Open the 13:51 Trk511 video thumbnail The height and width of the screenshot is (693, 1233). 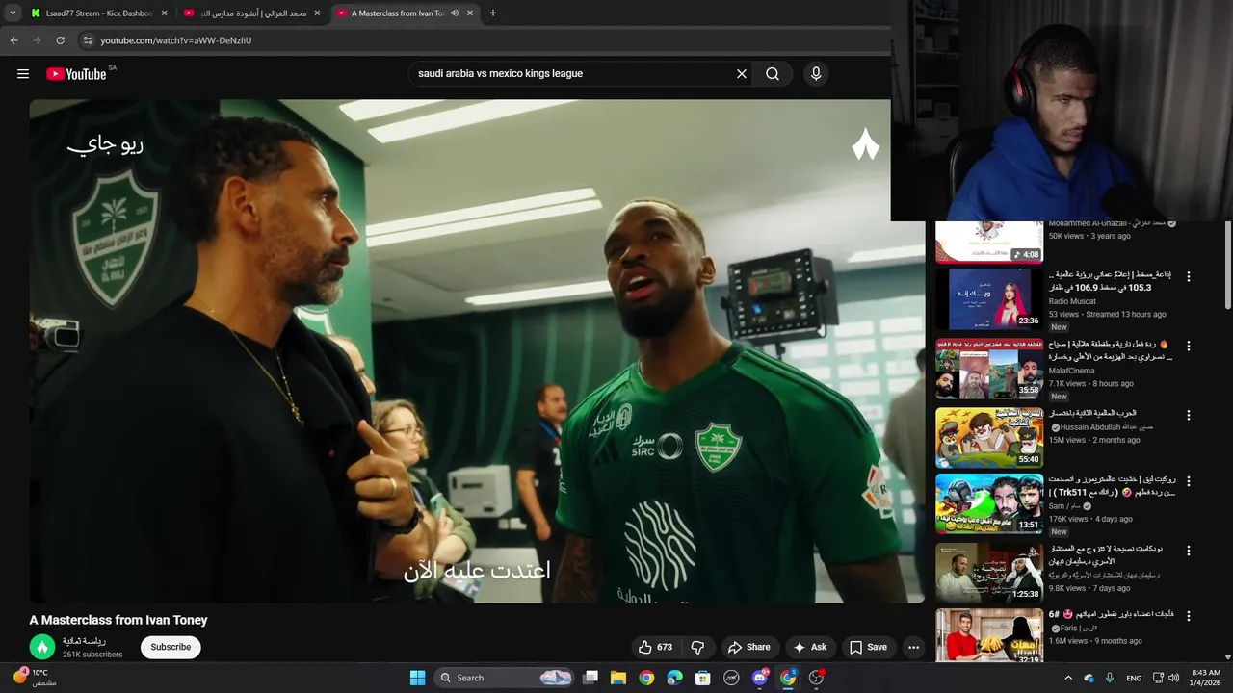point(989,503)
